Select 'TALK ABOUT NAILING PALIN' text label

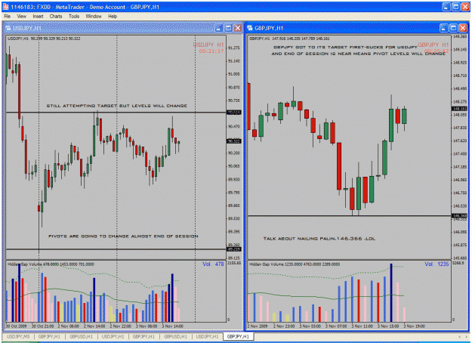(x=319, y=239)
